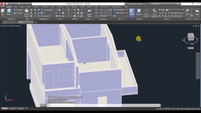Expand the Solid Editing panel

(x=44, y=19)
